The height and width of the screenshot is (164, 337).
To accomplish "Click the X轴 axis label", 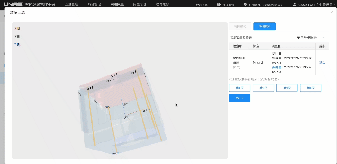I will 17,28.
